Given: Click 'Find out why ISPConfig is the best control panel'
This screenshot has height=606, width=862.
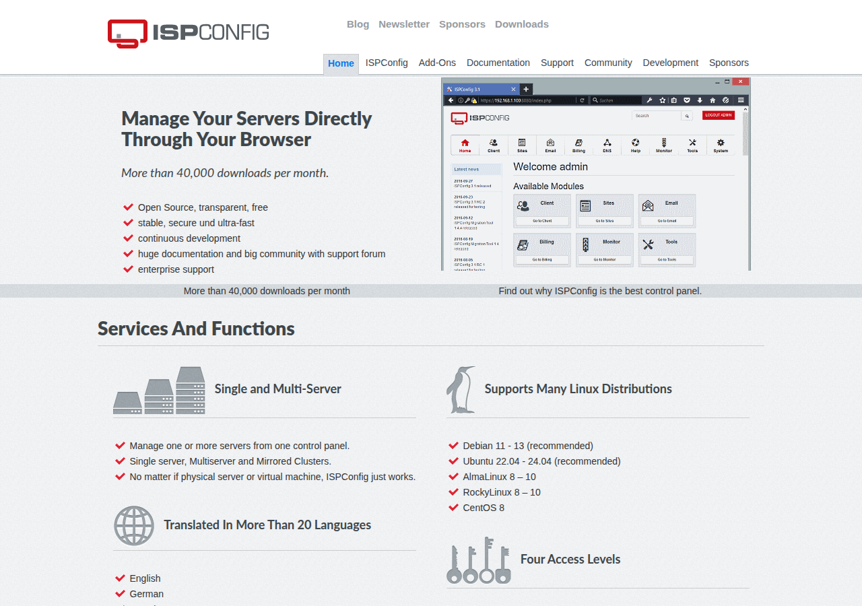Looking at the screenshot, I should [600, 291].
